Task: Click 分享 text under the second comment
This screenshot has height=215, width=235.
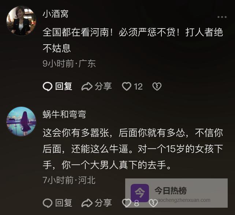Action: [103, 203]
